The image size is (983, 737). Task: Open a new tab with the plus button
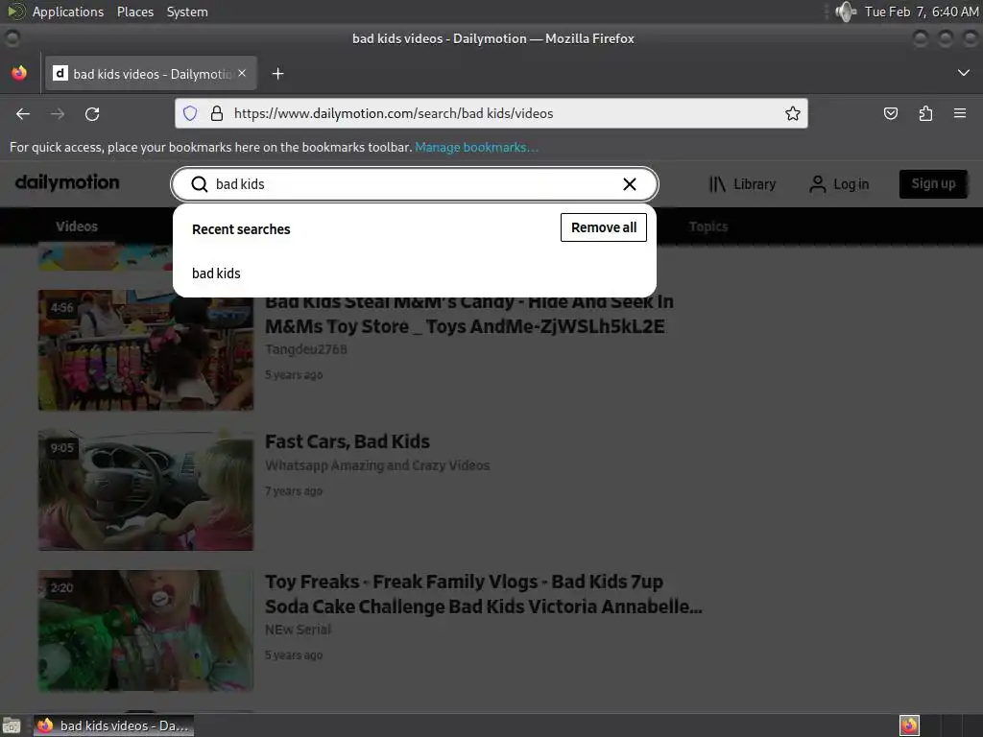click(277, 74)
